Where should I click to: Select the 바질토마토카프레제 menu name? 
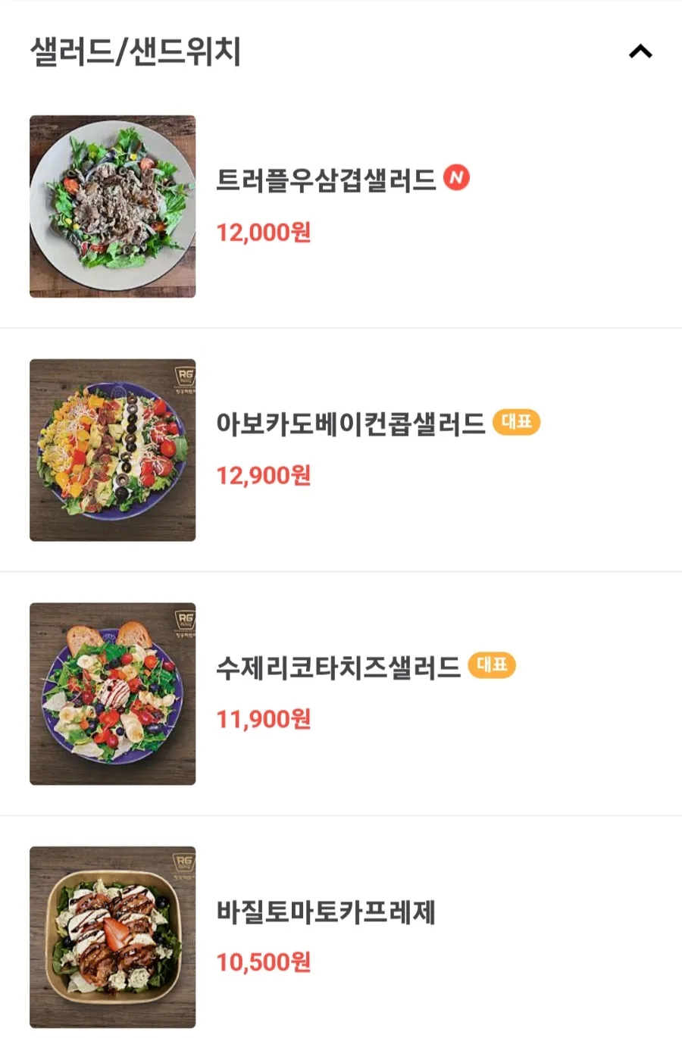pos(326,911)
